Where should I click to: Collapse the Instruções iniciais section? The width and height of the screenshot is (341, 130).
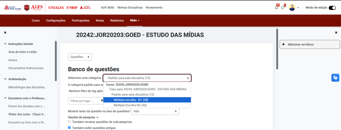[5, 44]
